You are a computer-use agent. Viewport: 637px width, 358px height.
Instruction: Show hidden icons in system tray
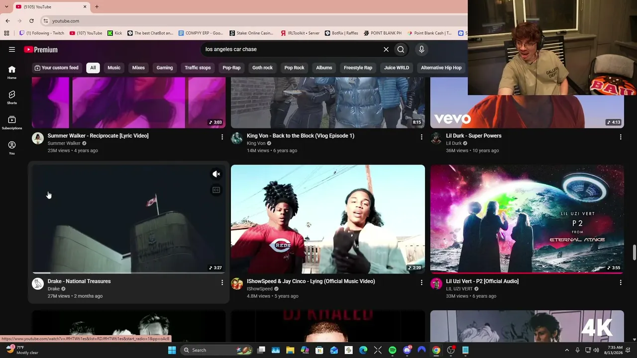[567, 350]
